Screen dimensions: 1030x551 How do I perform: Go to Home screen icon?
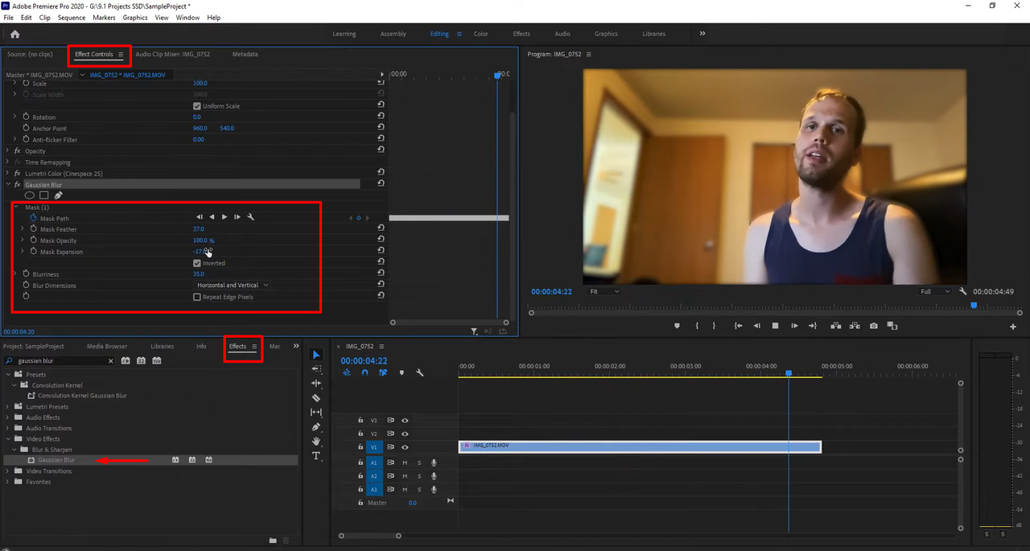[x=14, y=34]
